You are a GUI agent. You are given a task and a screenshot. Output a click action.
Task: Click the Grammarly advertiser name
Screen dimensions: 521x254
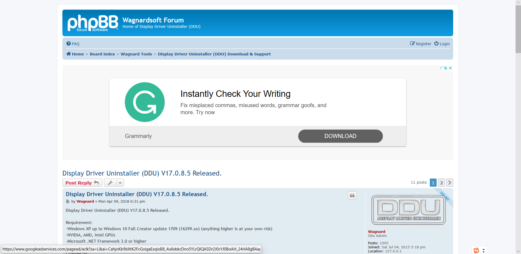(138, 136)
